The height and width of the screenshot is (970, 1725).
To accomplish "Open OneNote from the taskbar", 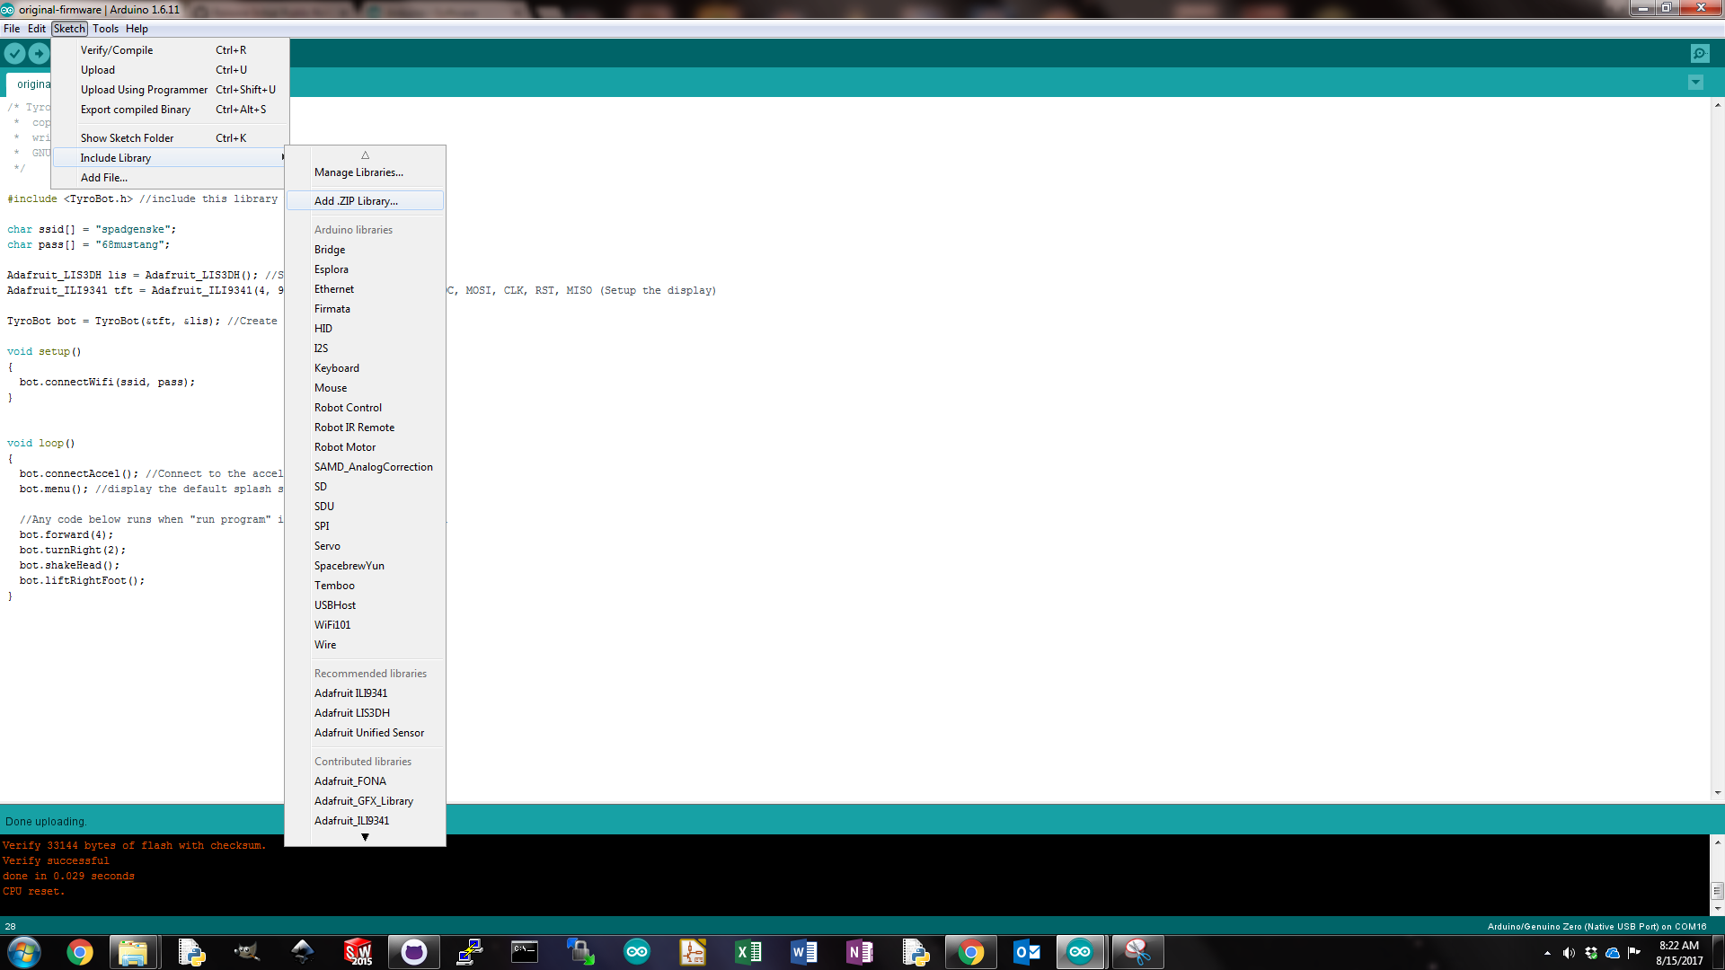I will click(x=859, y=952).
